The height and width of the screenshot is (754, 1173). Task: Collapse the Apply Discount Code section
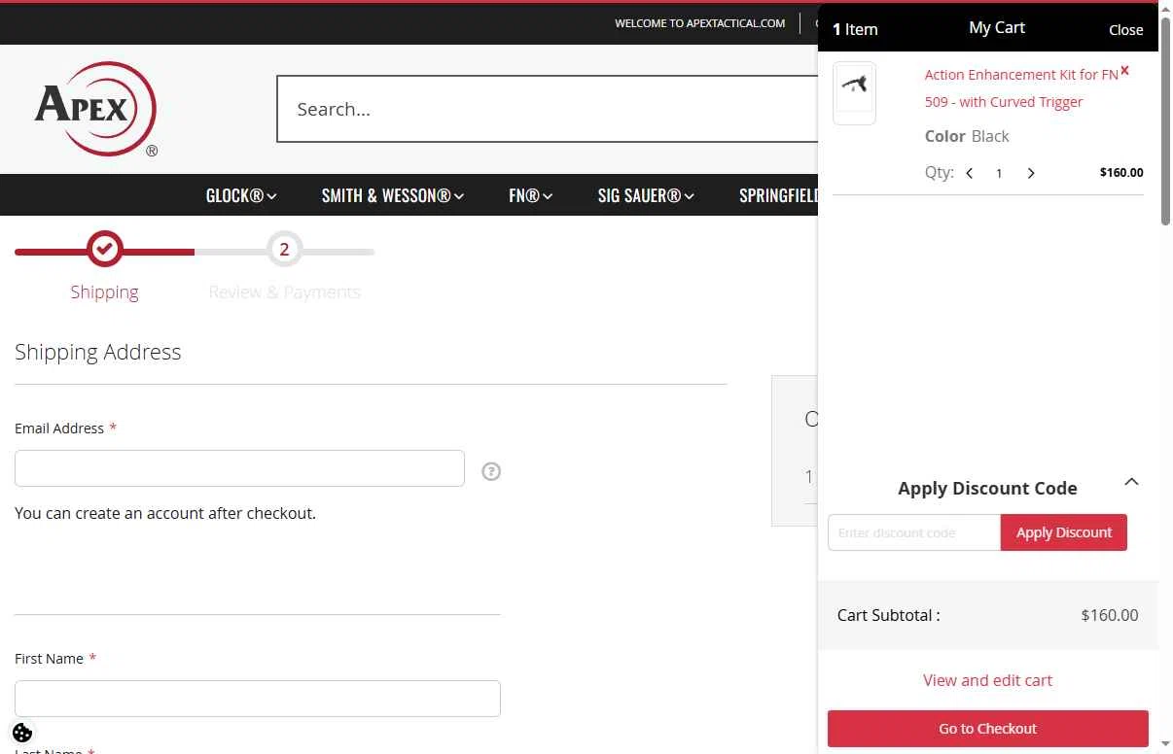click(1131, 482)
